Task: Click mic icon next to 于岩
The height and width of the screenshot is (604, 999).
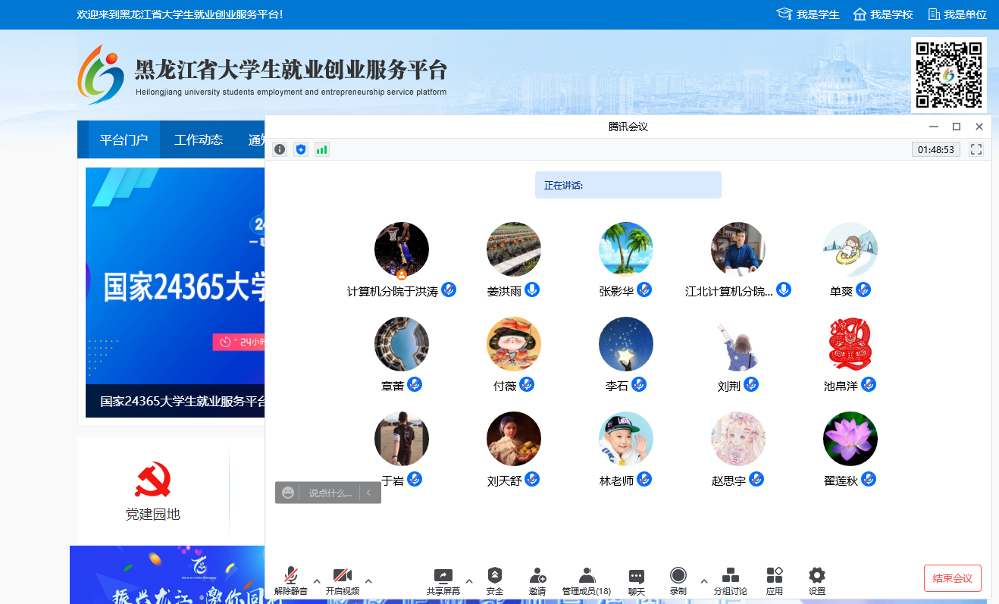Action: [415, 479]
